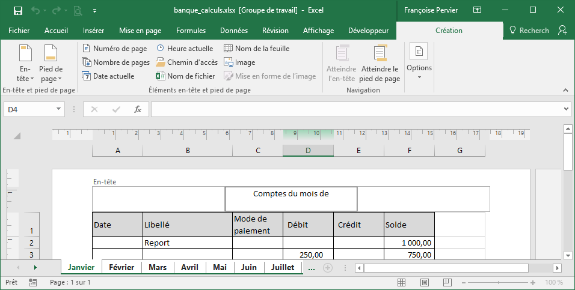
Task: Go to footer with Atteindre le pied de page
Action: pos(380,63)
